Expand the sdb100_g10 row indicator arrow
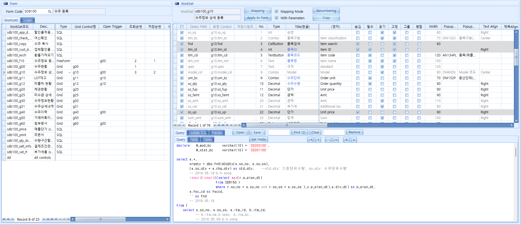Viewport: 521px width, 225px height. pyautogui.click(x=4, y=72)
